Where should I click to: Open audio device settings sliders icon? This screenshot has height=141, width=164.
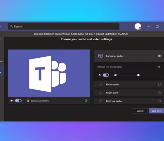158,67
